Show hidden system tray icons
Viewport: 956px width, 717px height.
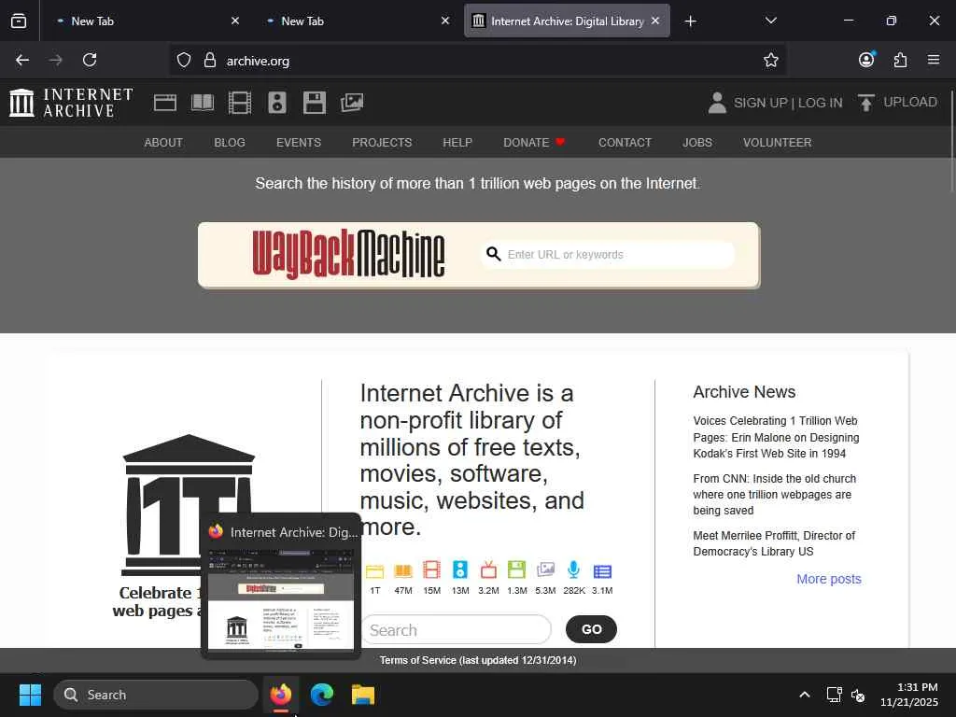point(805,695)
